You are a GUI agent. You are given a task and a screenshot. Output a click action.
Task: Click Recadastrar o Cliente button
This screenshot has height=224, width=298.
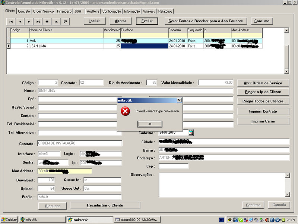pos(105,205)
